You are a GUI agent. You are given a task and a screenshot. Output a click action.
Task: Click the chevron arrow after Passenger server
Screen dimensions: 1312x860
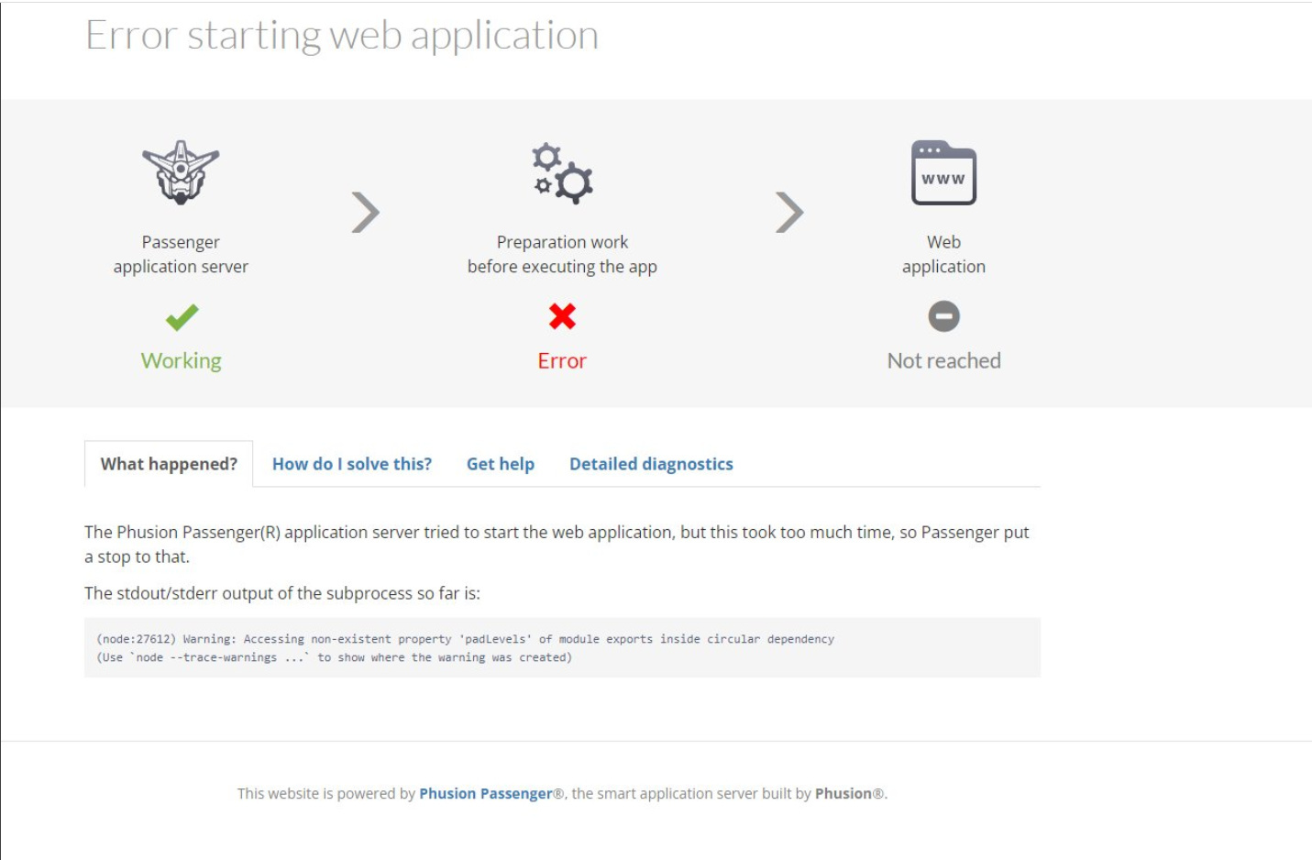[366, 213]
